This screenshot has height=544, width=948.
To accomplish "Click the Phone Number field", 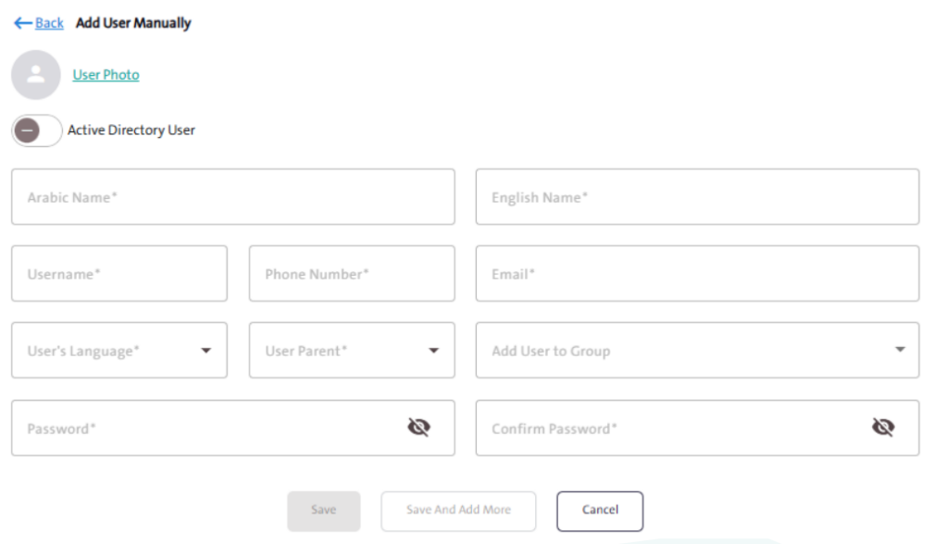I will [x=352, y=274].
